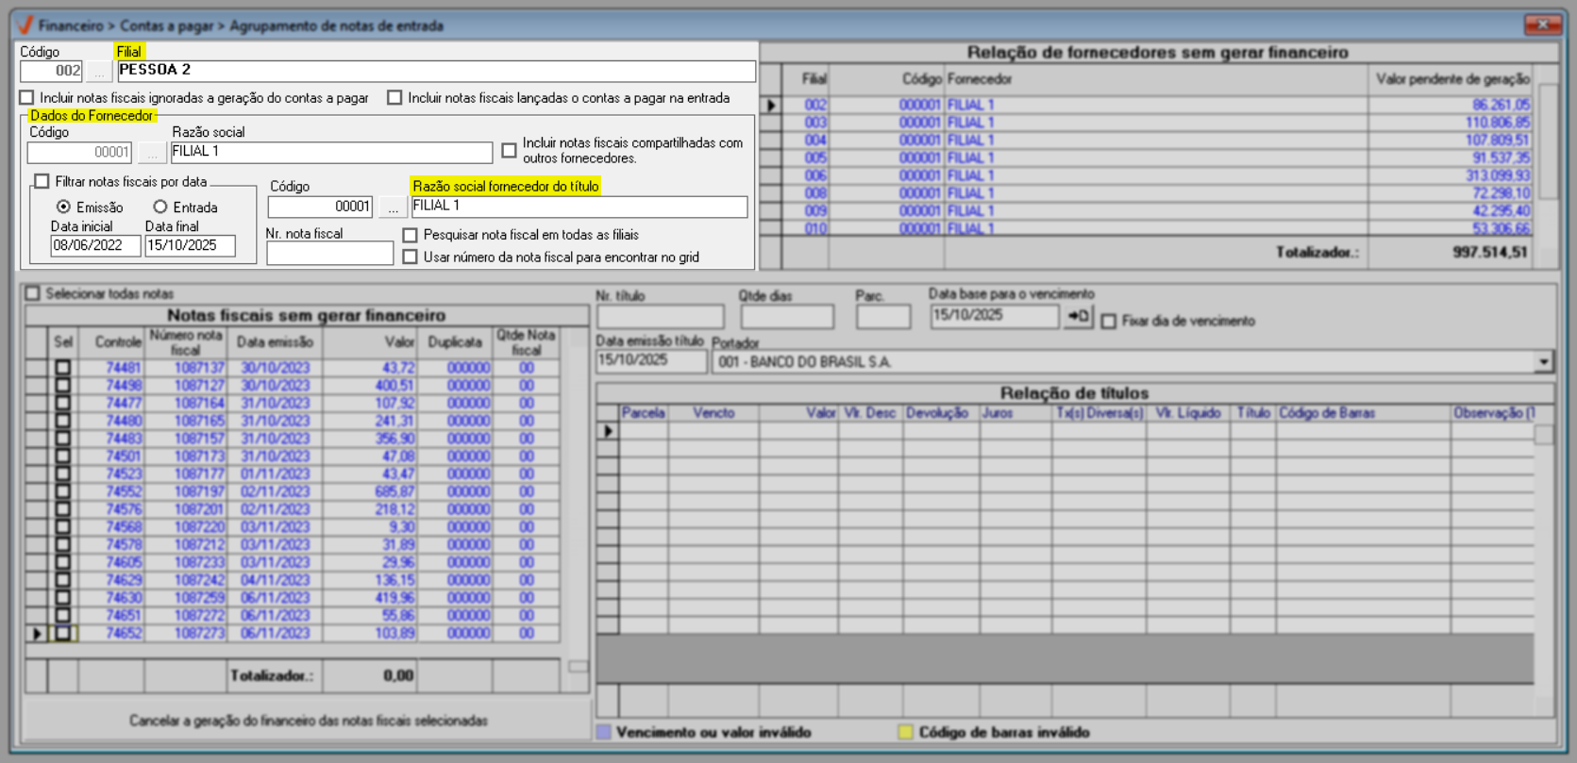The image size is (1577, 763).
Task: Enable Filtrar notas fiscais por data
Action: [42, 181]
